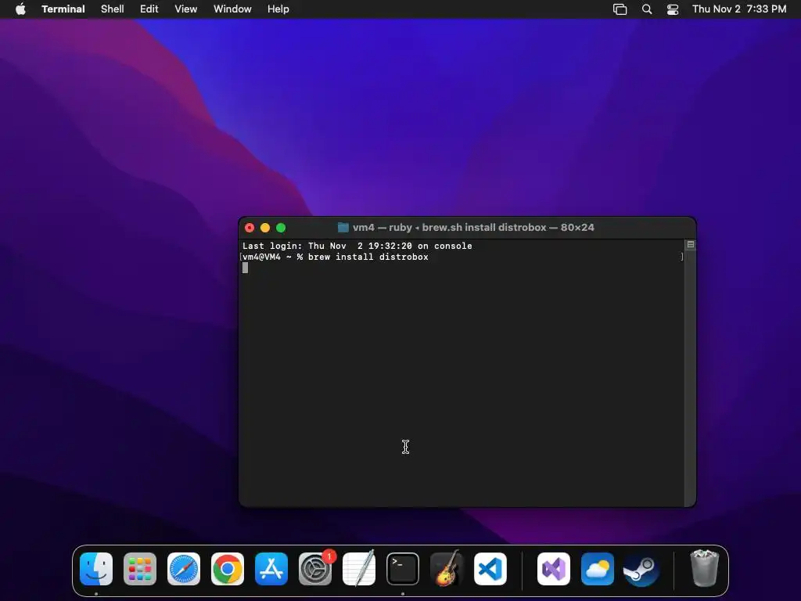
Task: Open Control Center in menu bar
Action: tap(673, 9)
